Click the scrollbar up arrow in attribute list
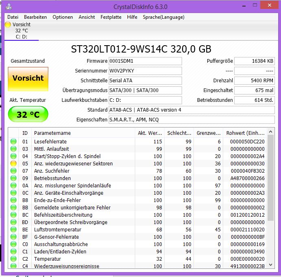This screenshot has height=277, width=281. 270,132
